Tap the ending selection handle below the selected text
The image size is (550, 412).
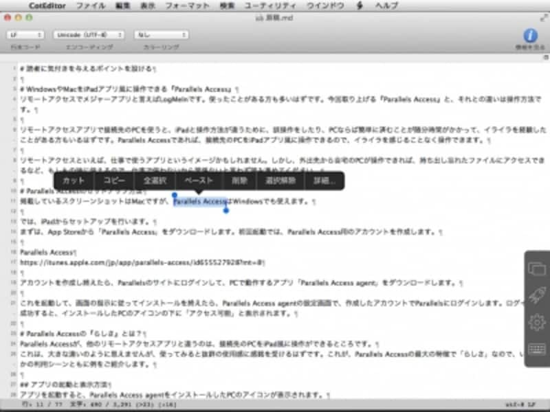(x=226, y=210)
